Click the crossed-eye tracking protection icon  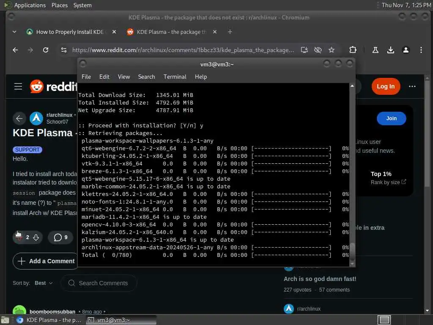(x=318, y=50)
